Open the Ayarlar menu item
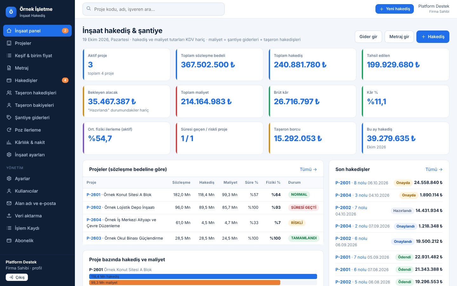The image size is (457, 286). click(37, 179)
